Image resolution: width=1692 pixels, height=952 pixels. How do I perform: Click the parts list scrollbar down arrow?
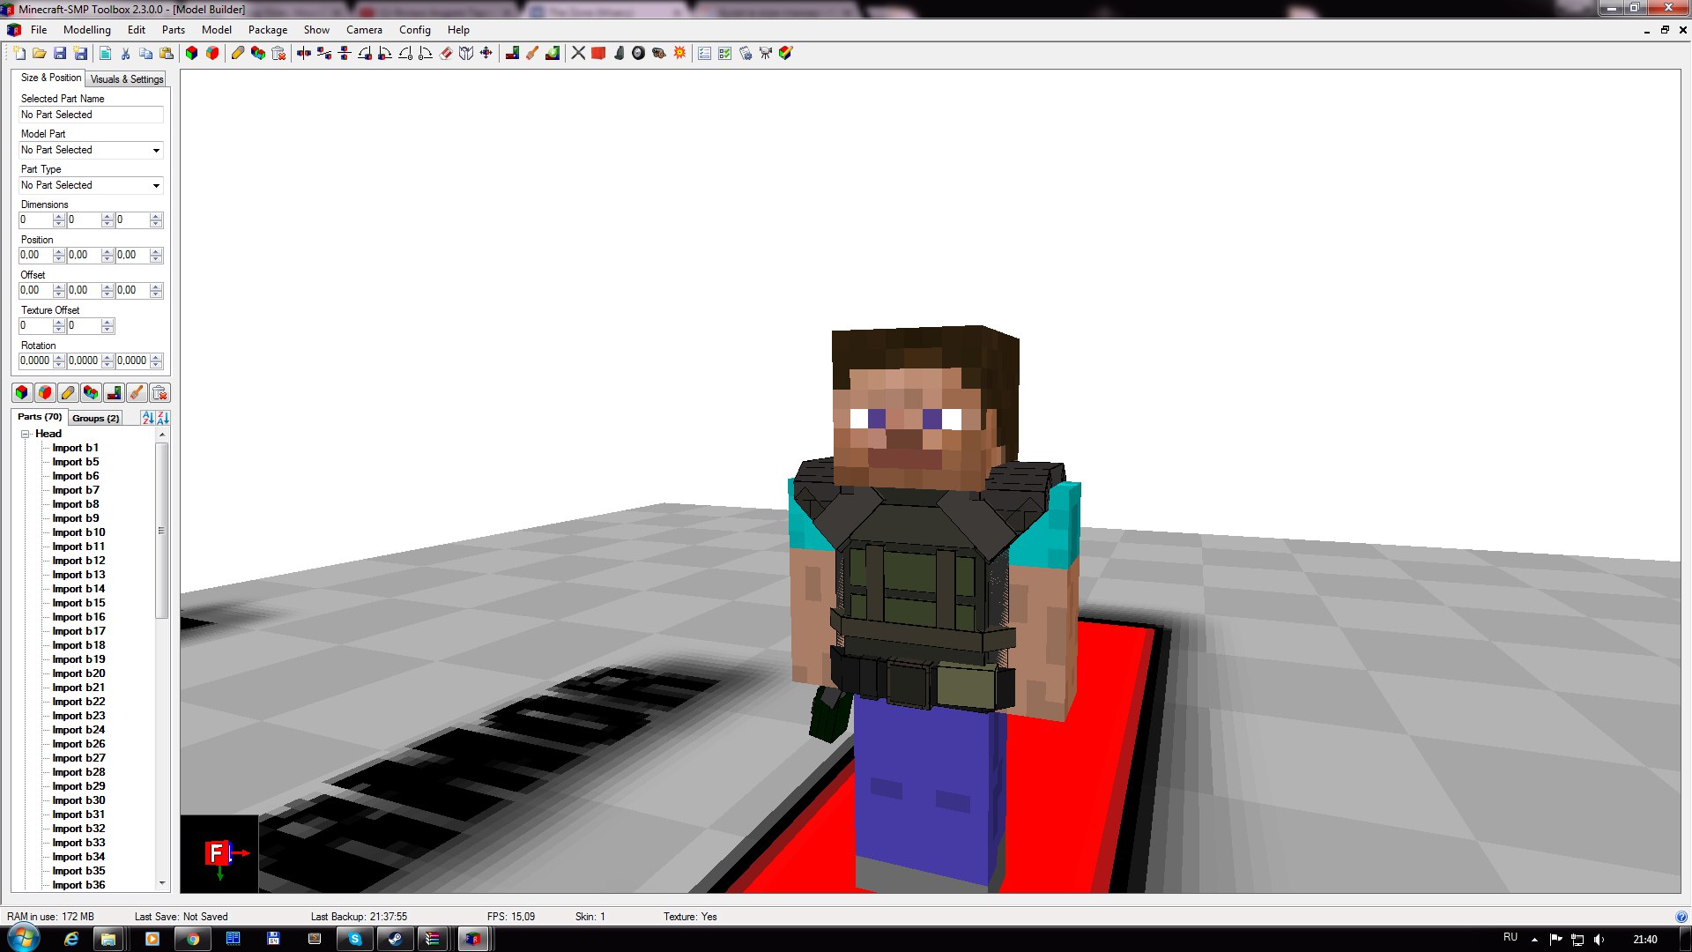(162, 883)
